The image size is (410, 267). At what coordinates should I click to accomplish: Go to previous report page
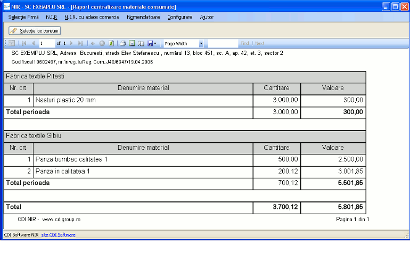33,43
